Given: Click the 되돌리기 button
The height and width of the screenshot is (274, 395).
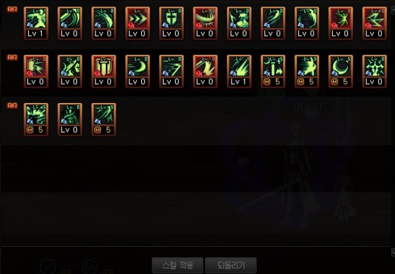Looking at the screenshot, I should [x=231, y=266].
